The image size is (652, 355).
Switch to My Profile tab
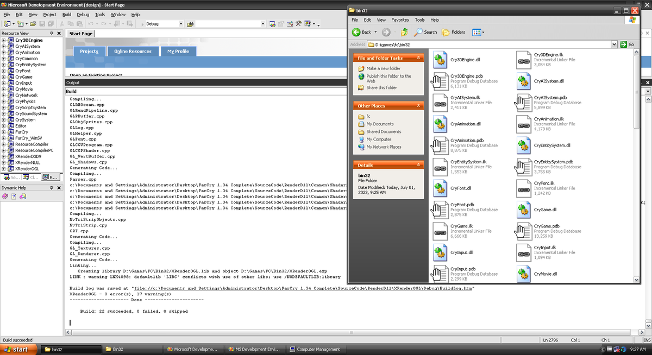pyautogui.click(x=178, y=51)
